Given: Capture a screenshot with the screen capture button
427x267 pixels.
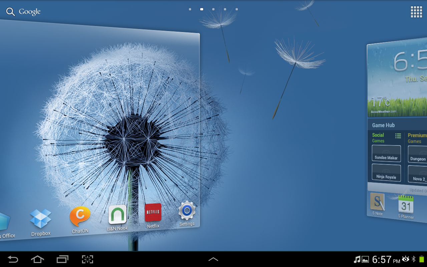Looking at the screenshot, I should tap(87, 259).
